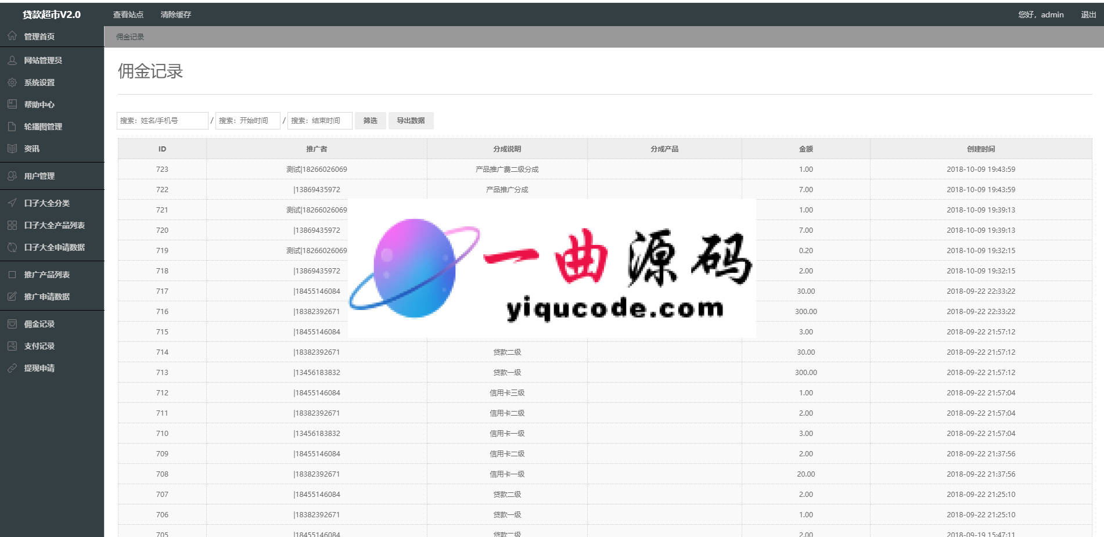Click the icon beside 佣金记录 in sidebar
Screen dimensions: 1104x537
point(12,323)
